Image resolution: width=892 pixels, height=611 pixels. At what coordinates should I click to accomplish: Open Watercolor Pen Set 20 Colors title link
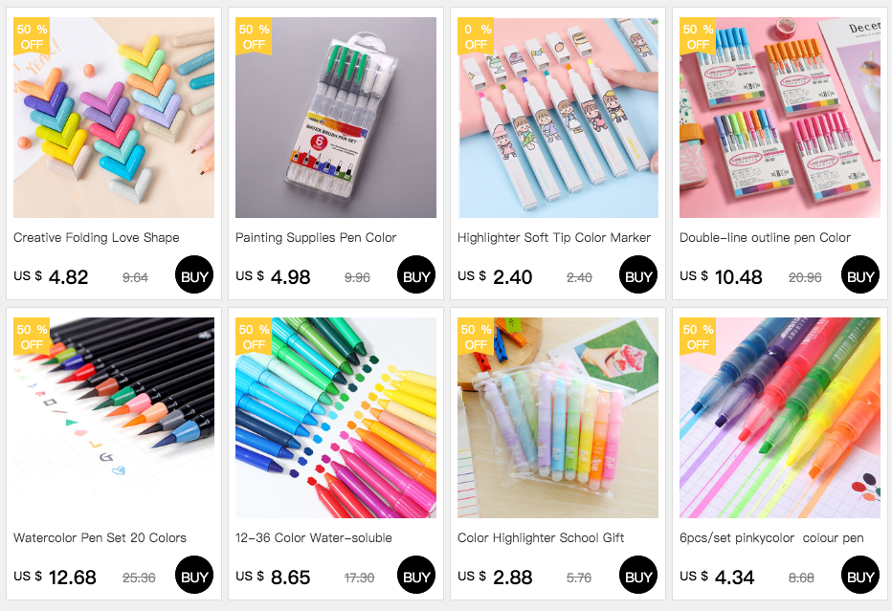[x=100, y=537]
